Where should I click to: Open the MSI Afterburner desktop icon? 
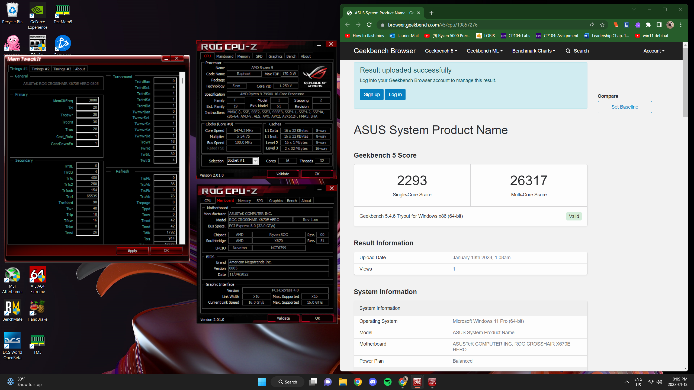(x=12, y=280)
